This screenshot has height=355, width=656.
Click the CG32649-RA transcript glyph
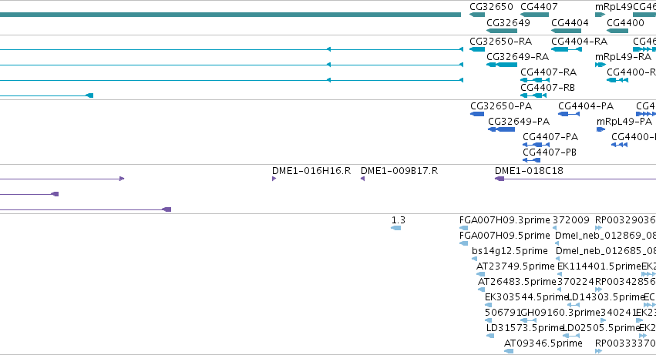click(502, 65)
